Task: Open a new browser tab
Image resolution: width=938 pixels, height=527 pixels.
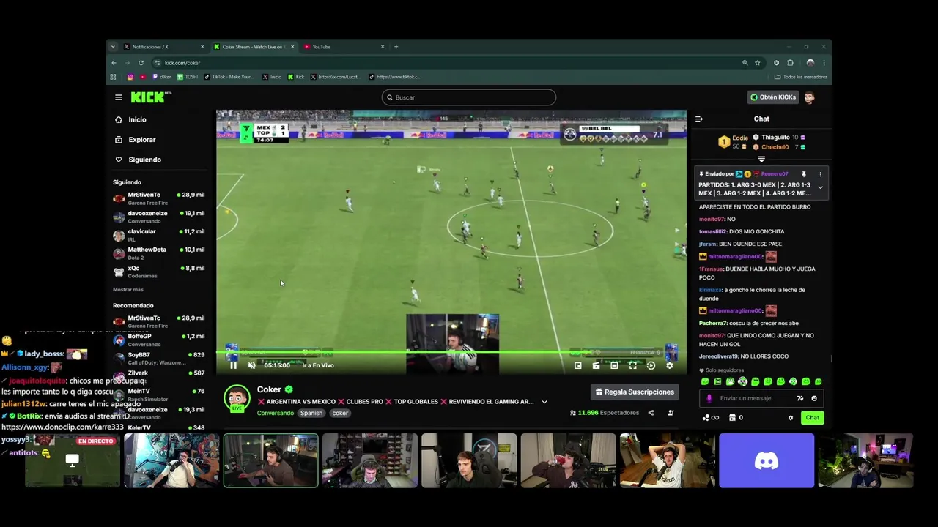Action: click(x=396, y=47)
